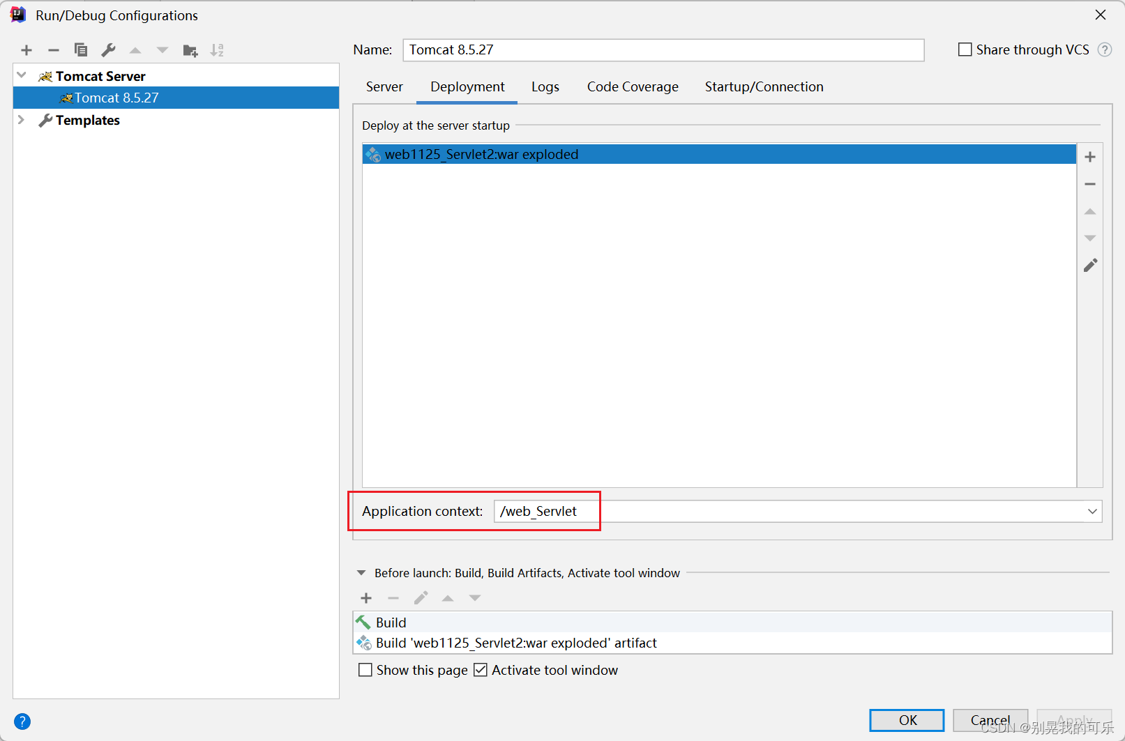Toggle Show this page checkbox

point(365,670)
